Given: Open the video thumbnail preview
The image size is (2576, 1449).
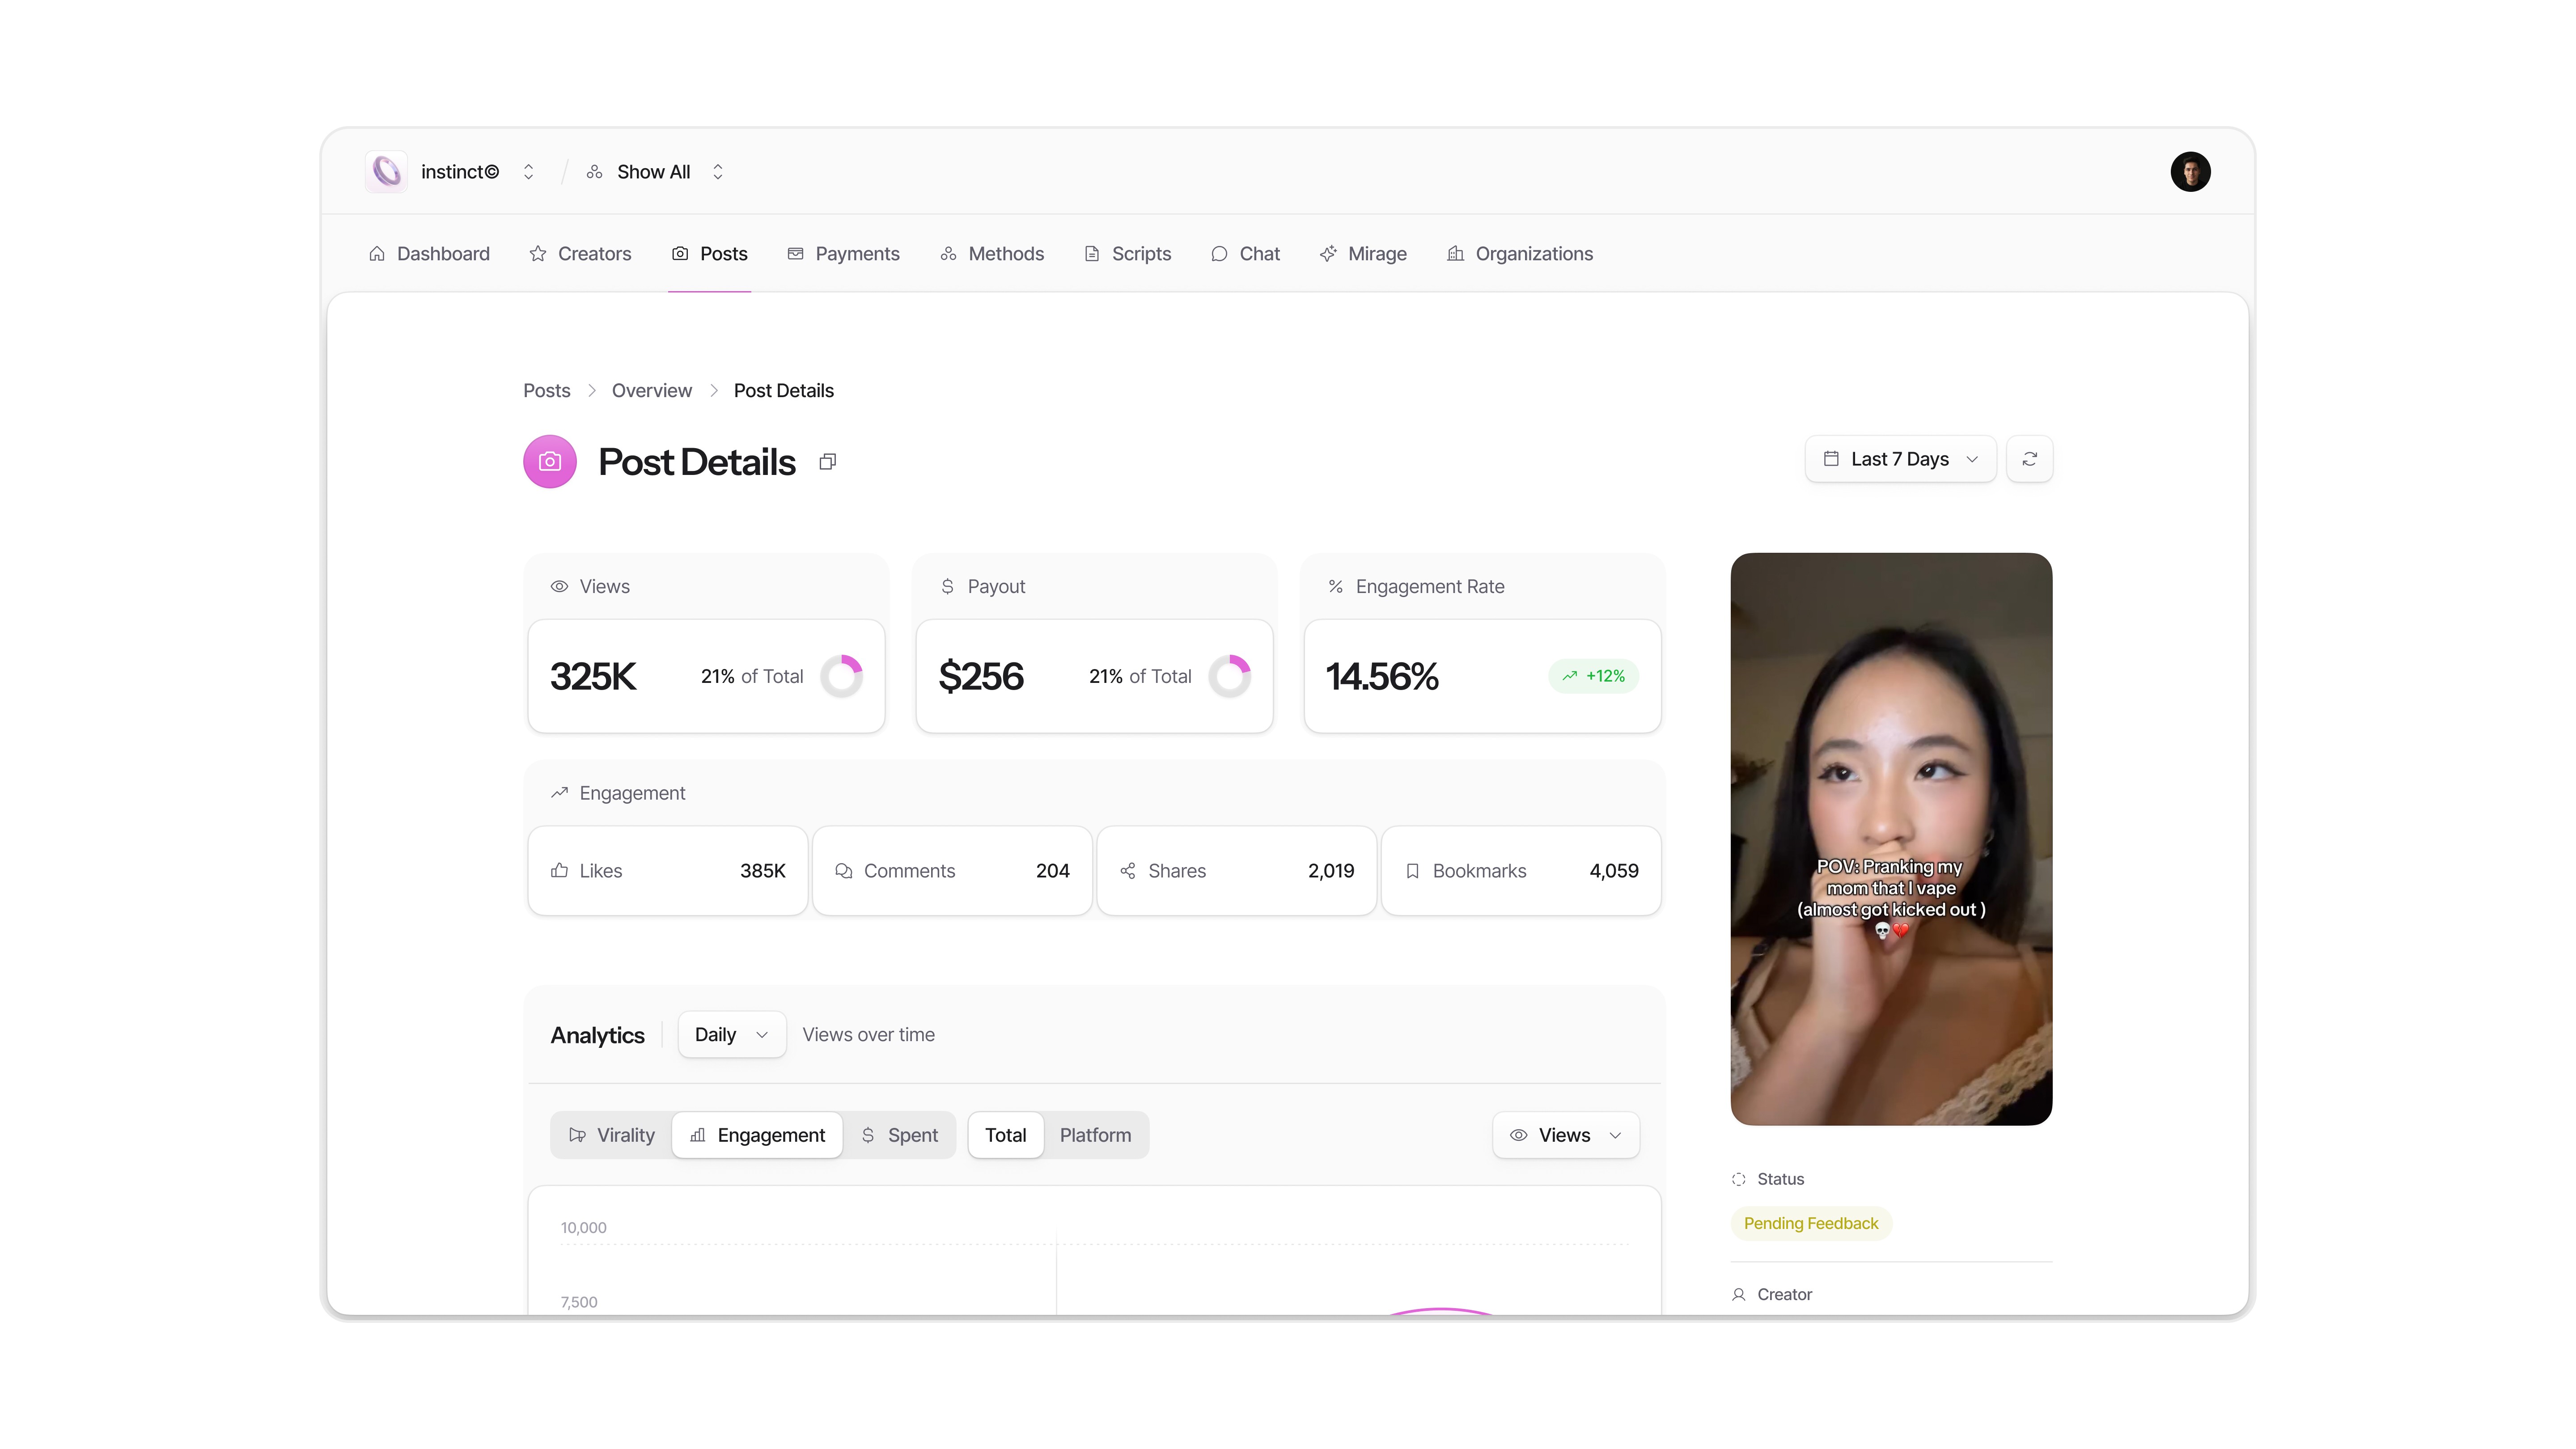Looking at the screenshot, I should [x=1890, y=838].
